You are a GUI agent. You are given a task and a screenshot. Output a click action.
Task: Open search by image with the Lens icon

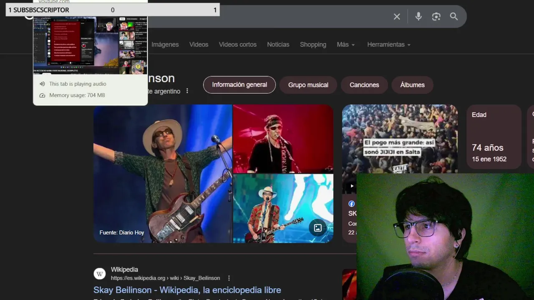[436, 16]
